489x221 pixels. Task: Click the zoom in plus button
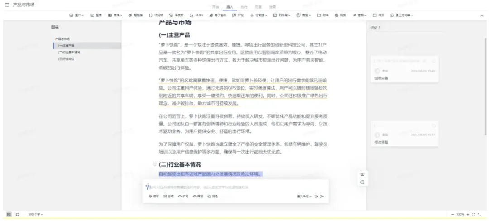[x=467, y=214]
